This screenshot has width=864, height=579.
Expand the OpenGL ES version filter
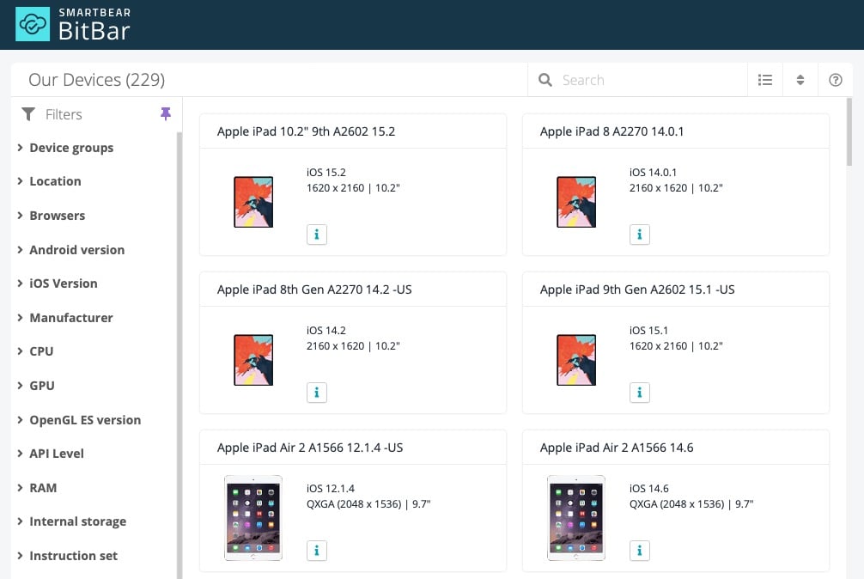(x=79, y=420)
